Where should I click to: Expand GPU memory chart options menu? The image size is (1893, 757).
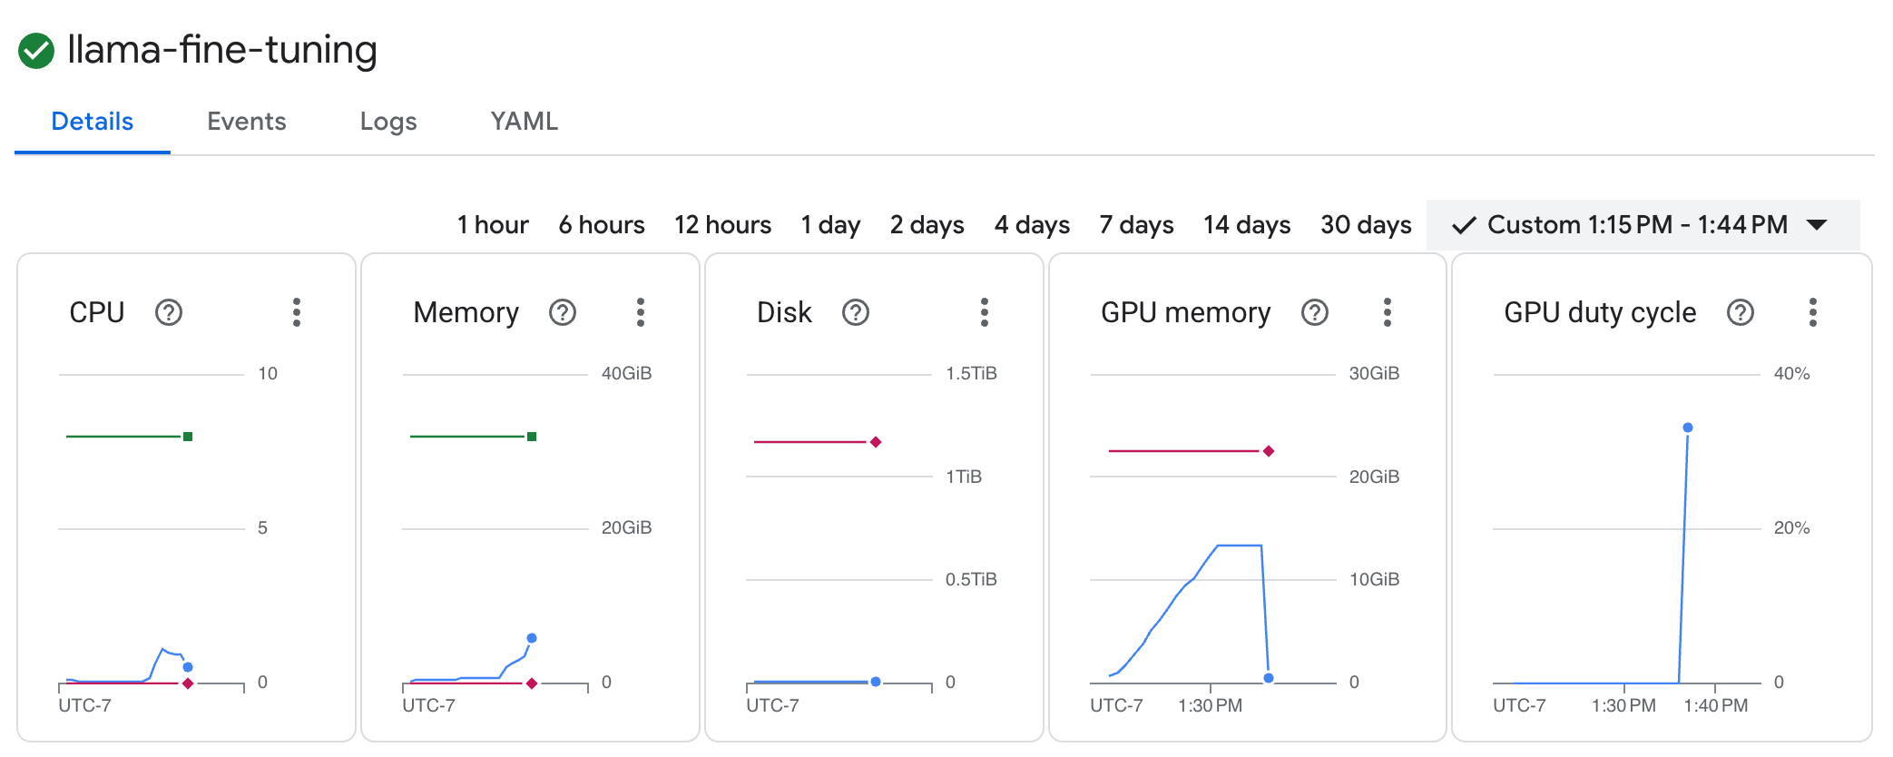[1388, 312]
